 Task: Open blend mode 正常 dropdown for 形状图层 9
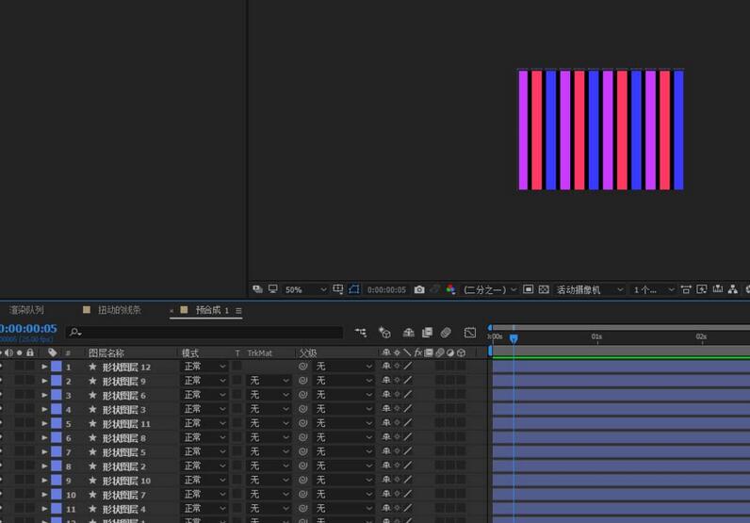click(204, 381)
